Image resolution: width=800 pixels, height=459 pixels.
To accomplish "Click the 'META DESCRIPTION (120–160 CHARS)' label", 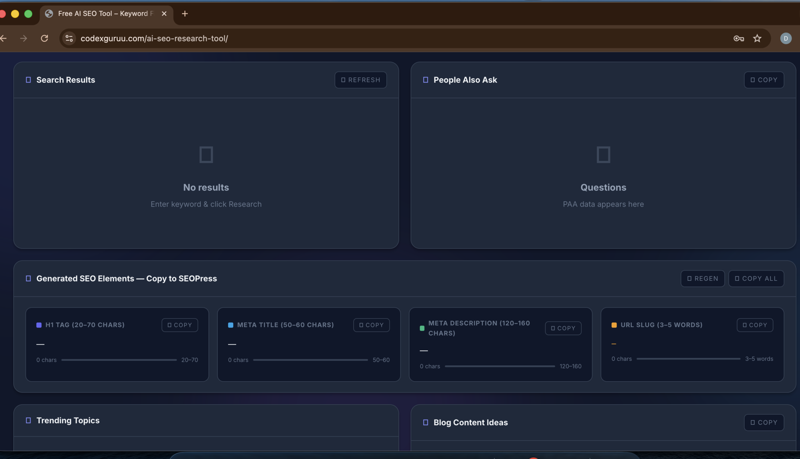I will click(479, 328).
